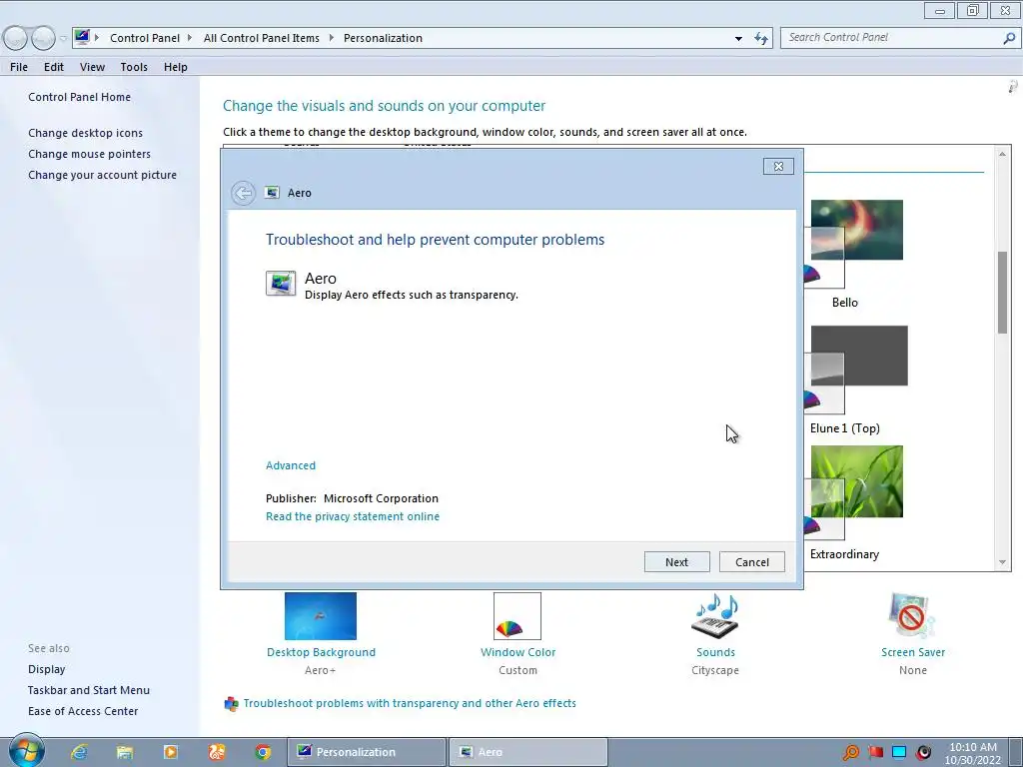This screenshot has height=767, width=1023.
Task: Click the computer icon in address bar
Action: click(x=82, y=37)
